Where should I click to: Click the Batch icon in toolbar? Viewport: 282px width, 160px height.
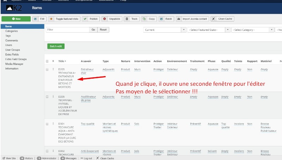pos(161,19)
